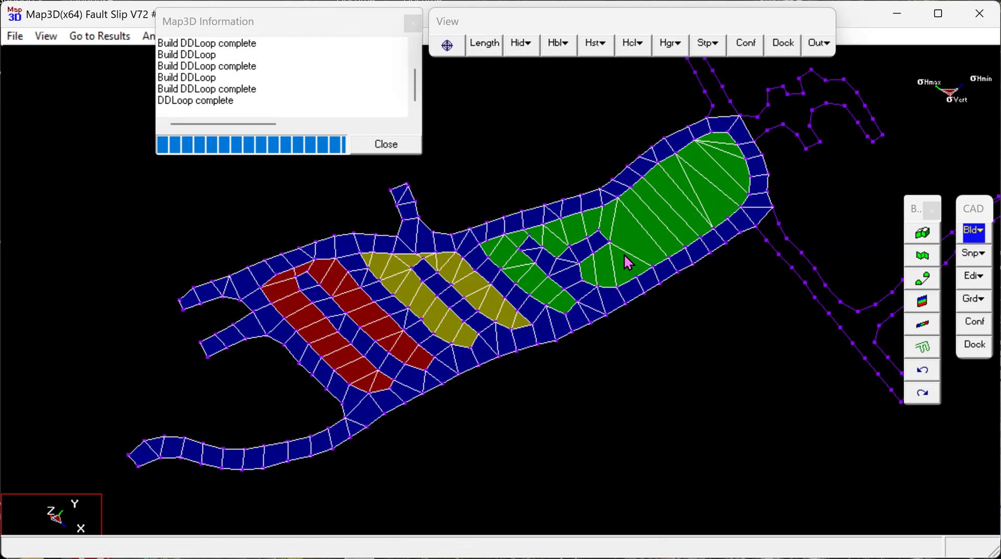Image resolution: width=1001 pixels, height=559 pixels.
Task: Click the vertical scrollbar in the message log
Action: (x=414, y=84)
